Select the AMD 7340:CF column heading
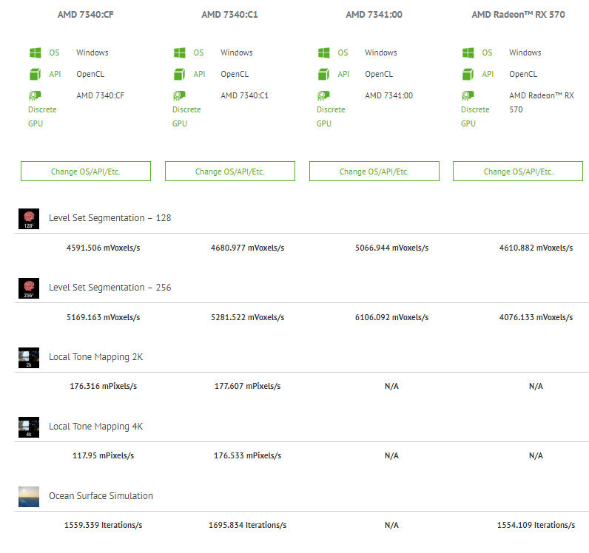The width and height of the screenshot is (589, 553). click(86, 15)
